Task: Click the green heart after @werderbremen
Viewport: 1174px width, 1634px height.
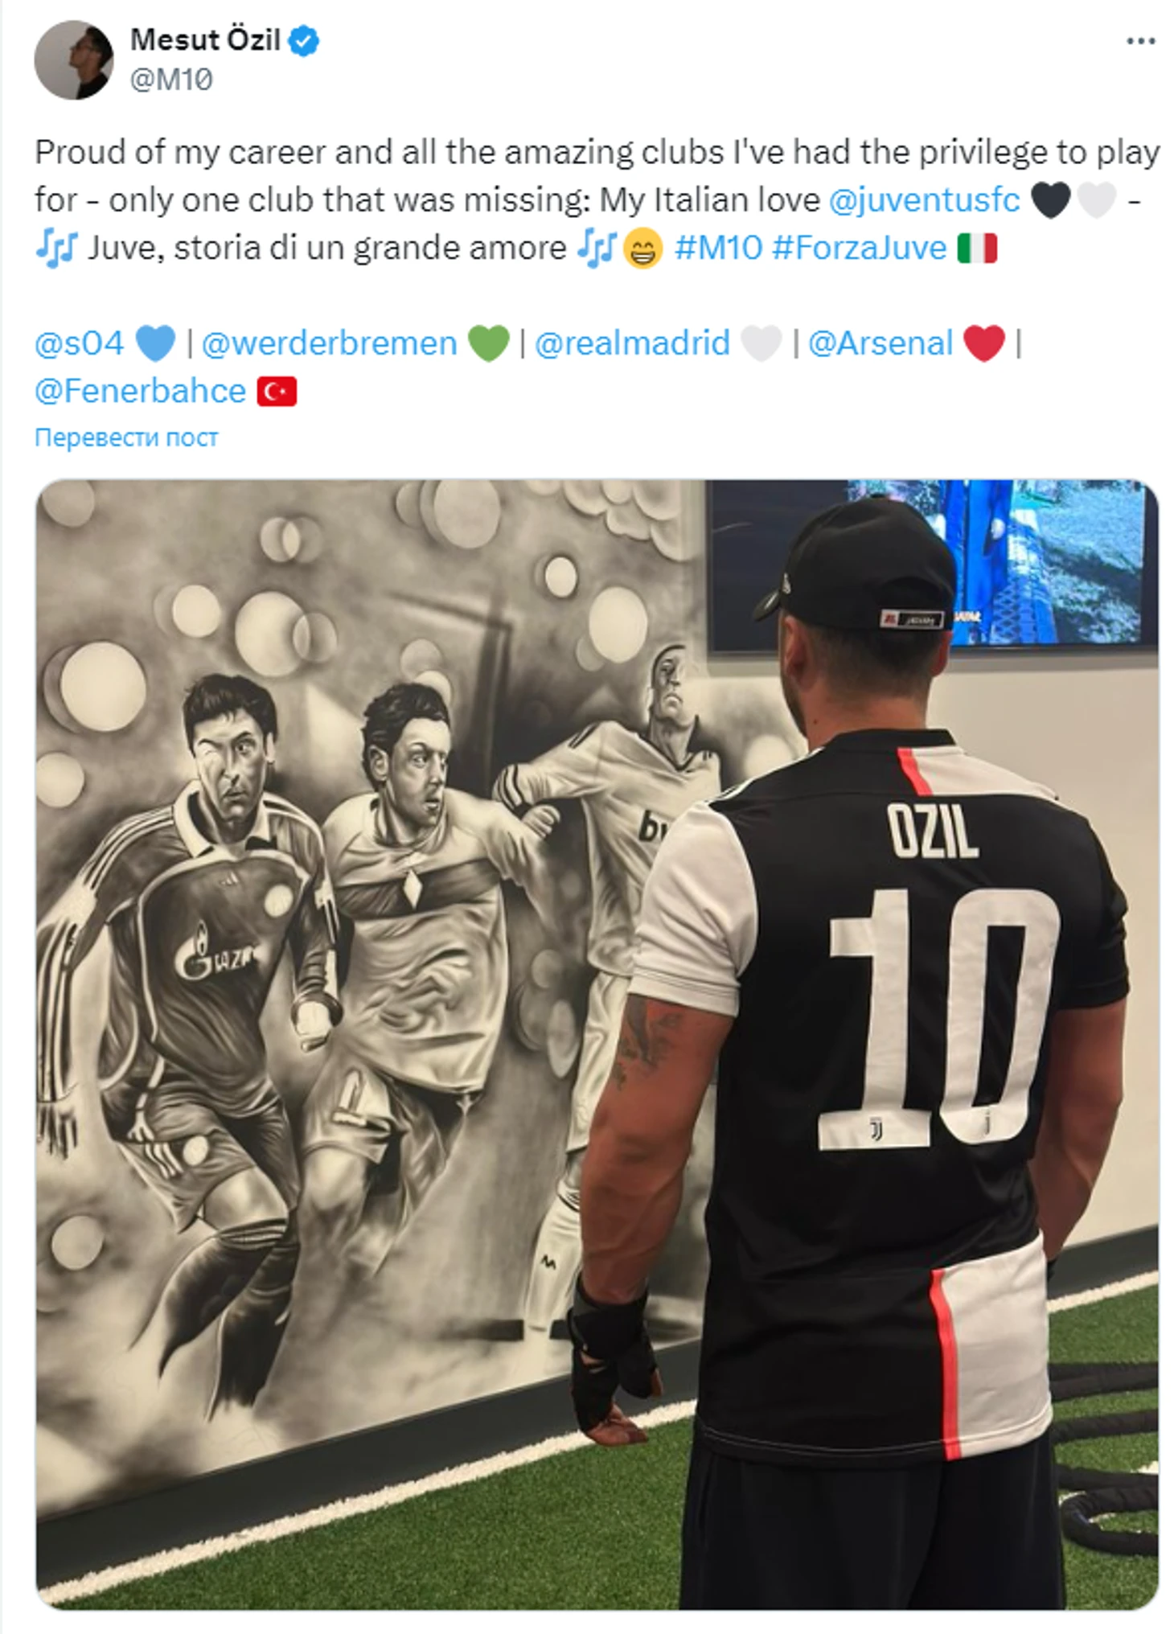Action: click(489, 344)
